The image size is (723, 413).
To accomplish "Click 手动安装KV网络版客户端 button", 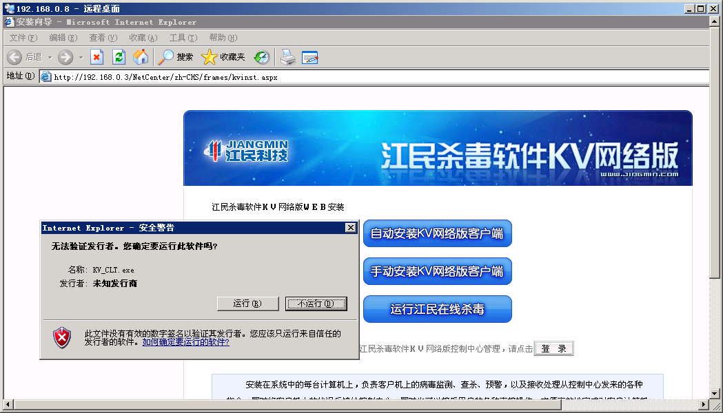I will click(438, 271).
